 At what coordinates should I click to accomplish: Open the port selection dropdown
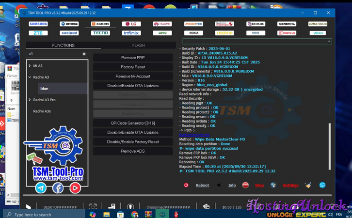pyautogui.click(x=329, y=42)
